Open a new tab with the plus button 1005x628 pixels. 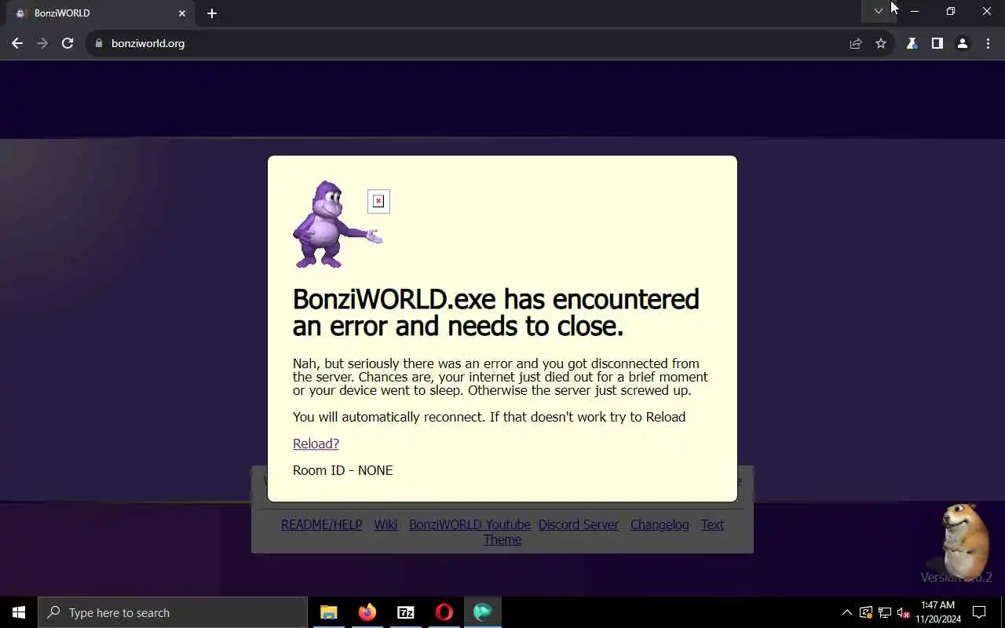(x=212, y=13)
